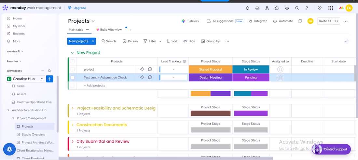
Task: Open AI suggestions
Action: pos(225,21)
